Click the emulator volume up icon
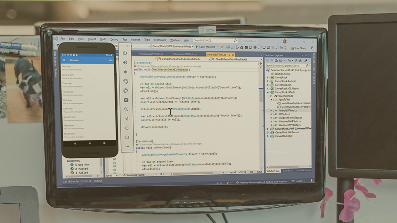Image resolution: width=397 pixels, height=223 pixels. click(125, 63)
